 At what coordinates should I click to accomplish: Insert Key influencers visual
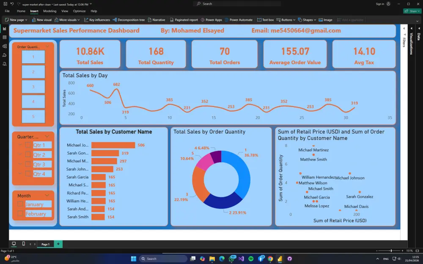pyautogui.click(x=97, y=20)
